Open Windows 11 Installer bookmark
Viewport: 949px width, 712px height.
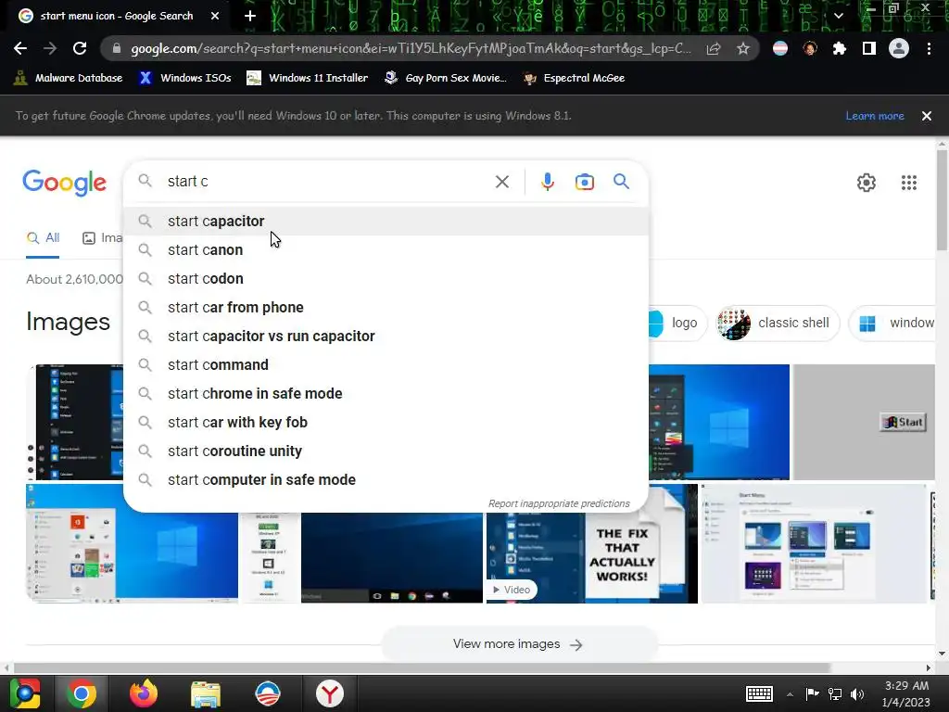(308, 78)
